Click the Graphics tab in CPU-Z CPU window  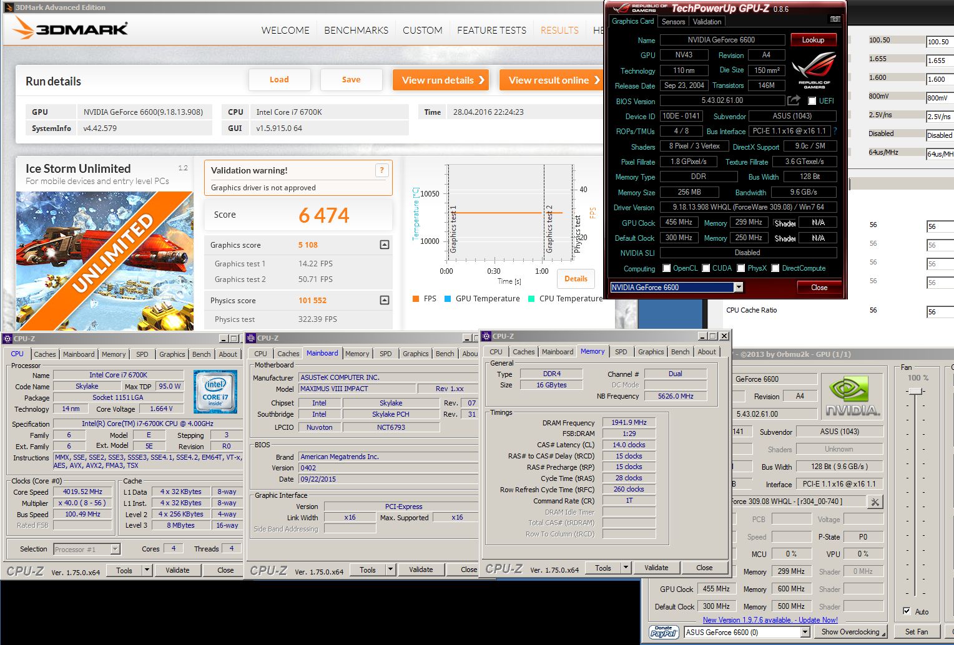(172, 354)
